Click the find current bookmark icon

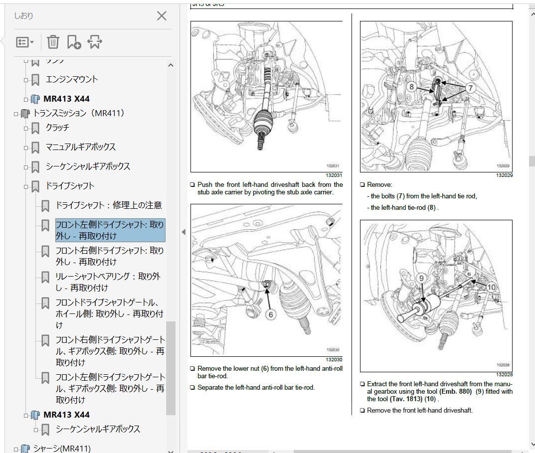pyautogui.click(x=95, y=42)
